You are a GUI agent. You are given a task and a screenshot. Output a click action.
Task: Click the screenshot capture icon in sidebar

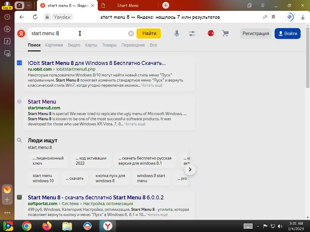7,53
